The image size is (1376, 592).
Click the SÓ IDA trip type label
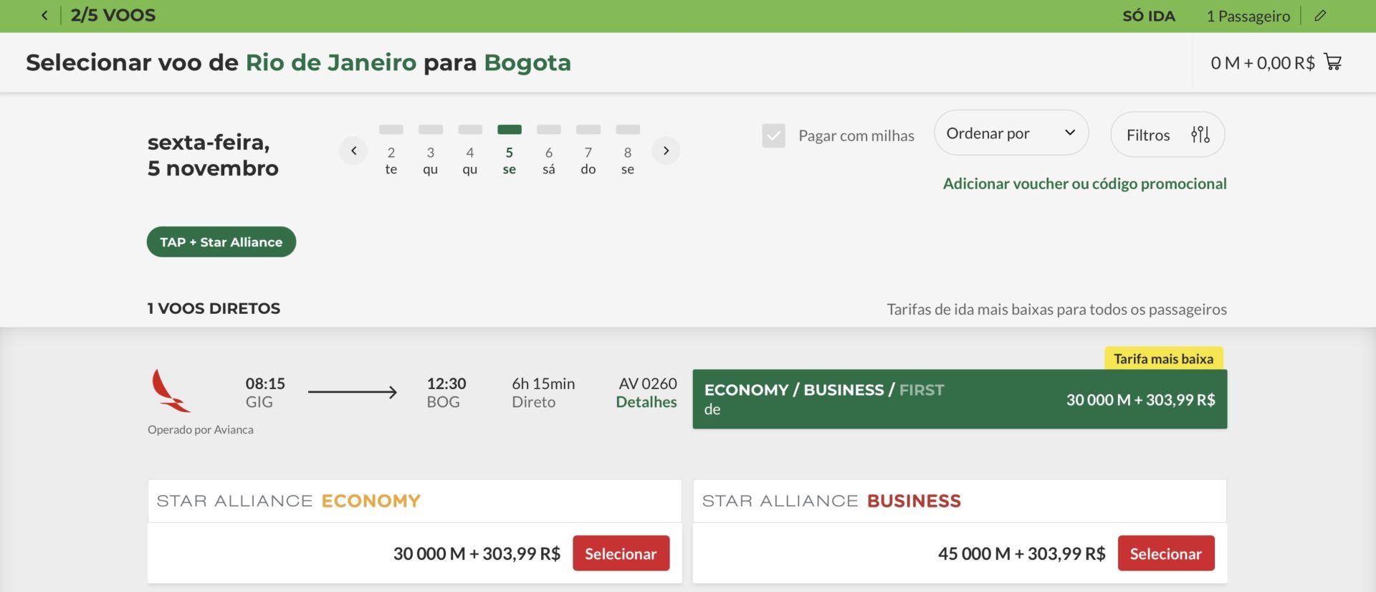(x=1148, y=16)
